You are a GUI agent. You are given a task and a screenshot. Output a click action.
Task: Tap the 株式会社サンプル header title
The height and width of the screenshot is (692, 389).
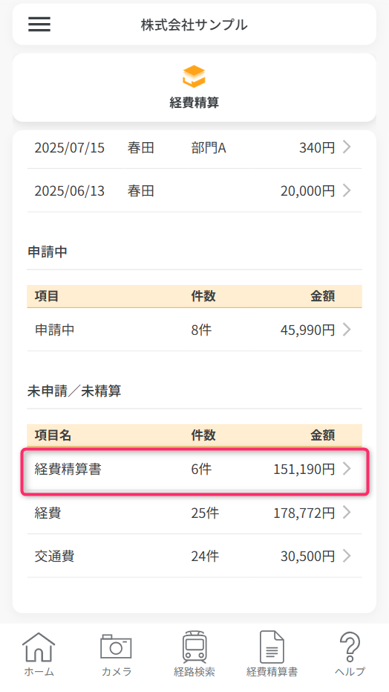click(x=194, y=25)
